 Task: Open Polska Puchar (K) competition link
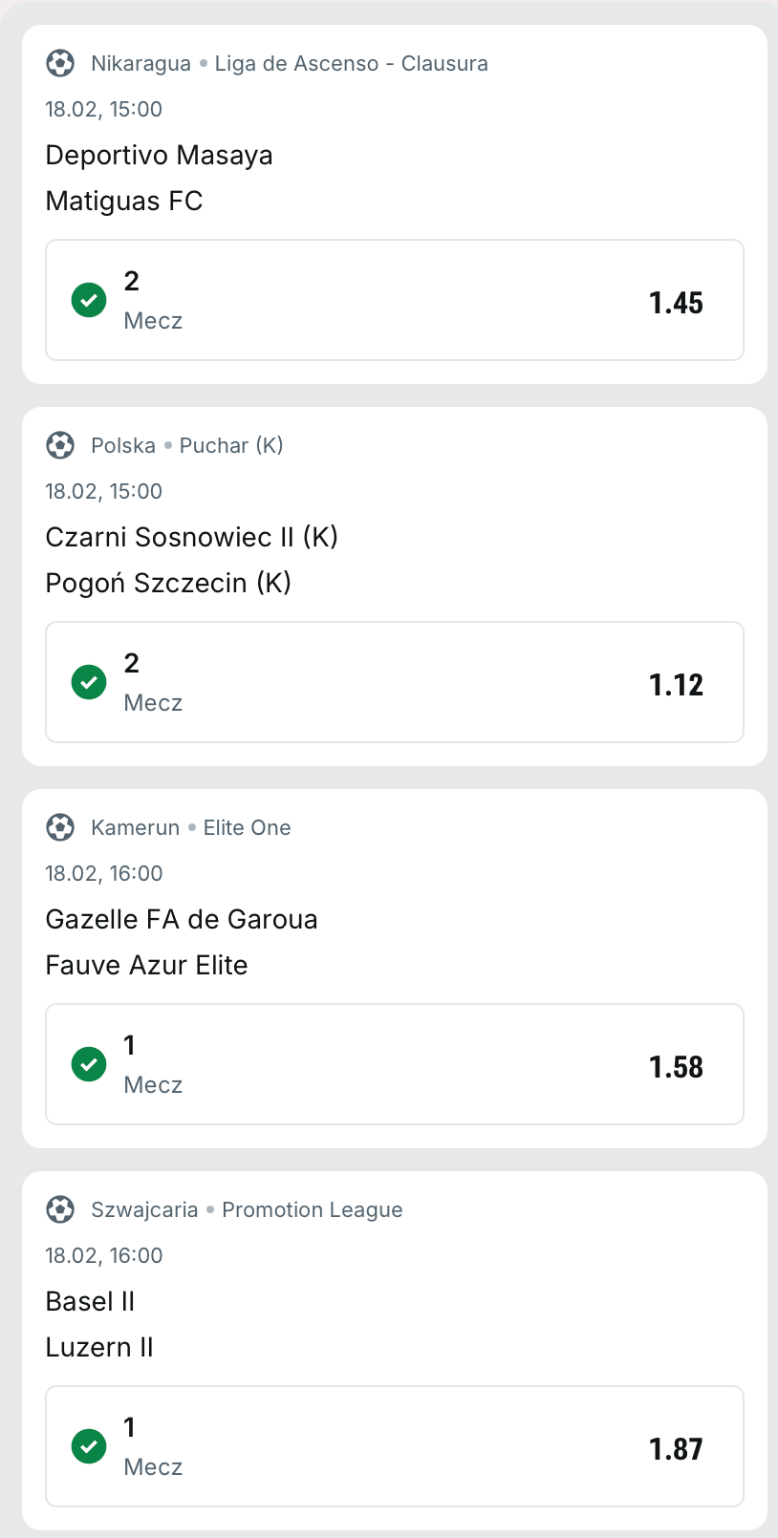231,446
